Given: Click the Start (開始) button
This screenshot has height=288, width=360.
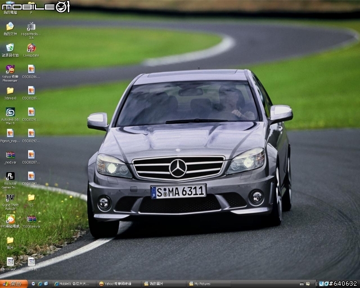Looking at the screenshot, I should (13, 284).
